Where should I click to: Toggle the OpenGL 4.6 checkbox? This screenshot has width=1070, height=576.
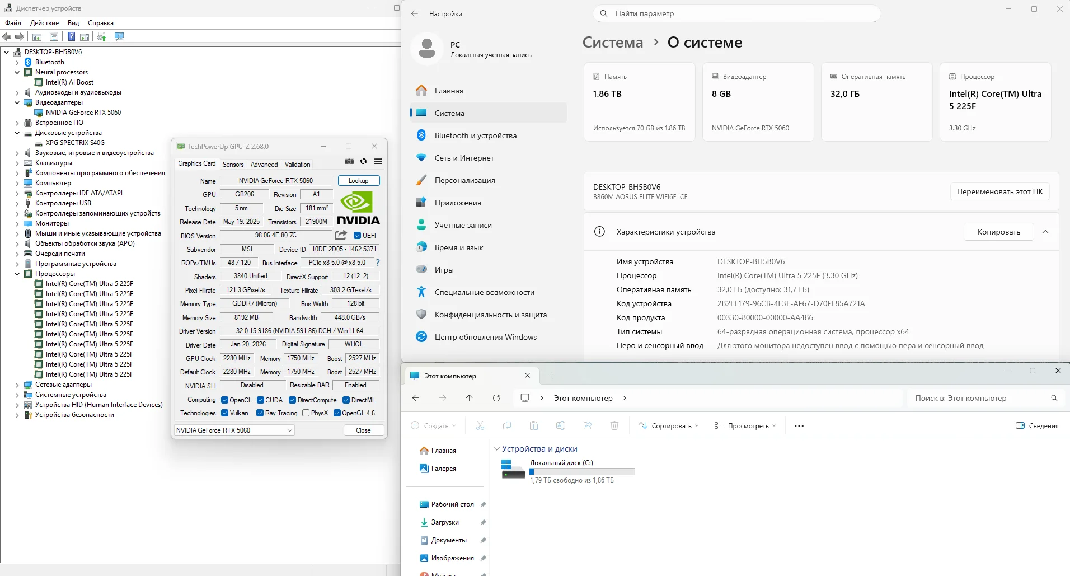pos(337,413)
